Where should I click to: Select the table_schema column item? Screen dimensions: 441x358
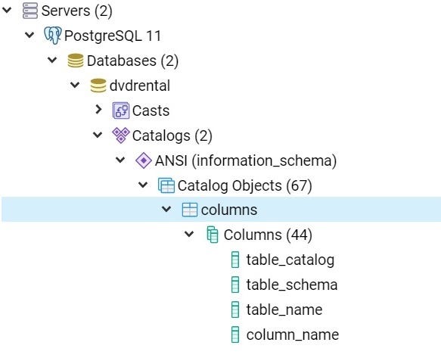(x=284, y=285)
